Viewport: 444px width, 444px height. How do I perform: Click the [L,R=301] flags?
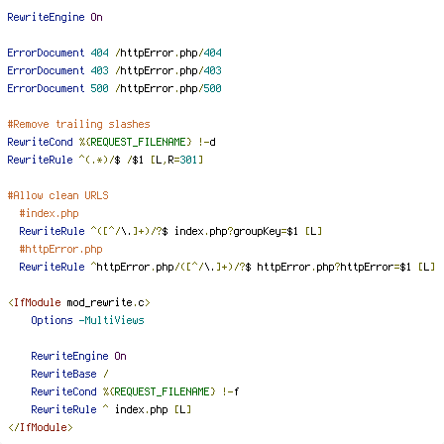click(176, 160)
